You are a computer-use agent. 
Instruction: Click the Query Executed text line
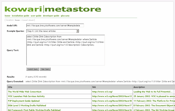point(100,81)
